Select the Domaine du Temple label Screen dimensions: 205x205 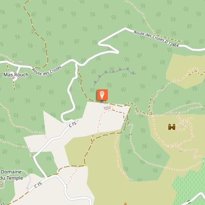click(x=11, y=175)
